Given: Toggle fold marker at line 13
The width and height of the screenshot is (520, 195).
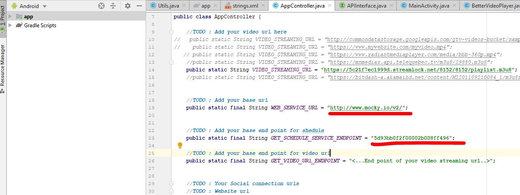Looking at the screenshot, I should click(171, 62).
